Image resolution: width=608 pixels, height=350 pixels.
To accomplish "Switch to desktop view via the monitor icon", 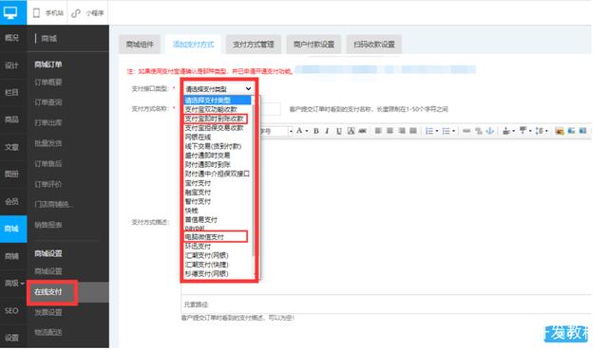I will pos(10,12).
